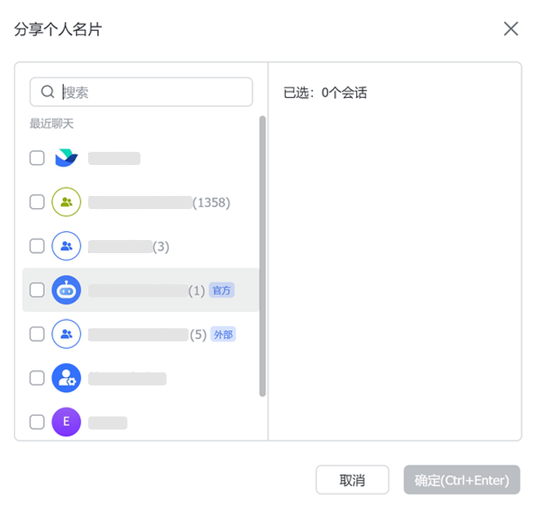Image resolution: width=539 pixels, height=521 pixels.
Task: Click the 取消 button
Action: 352,479
